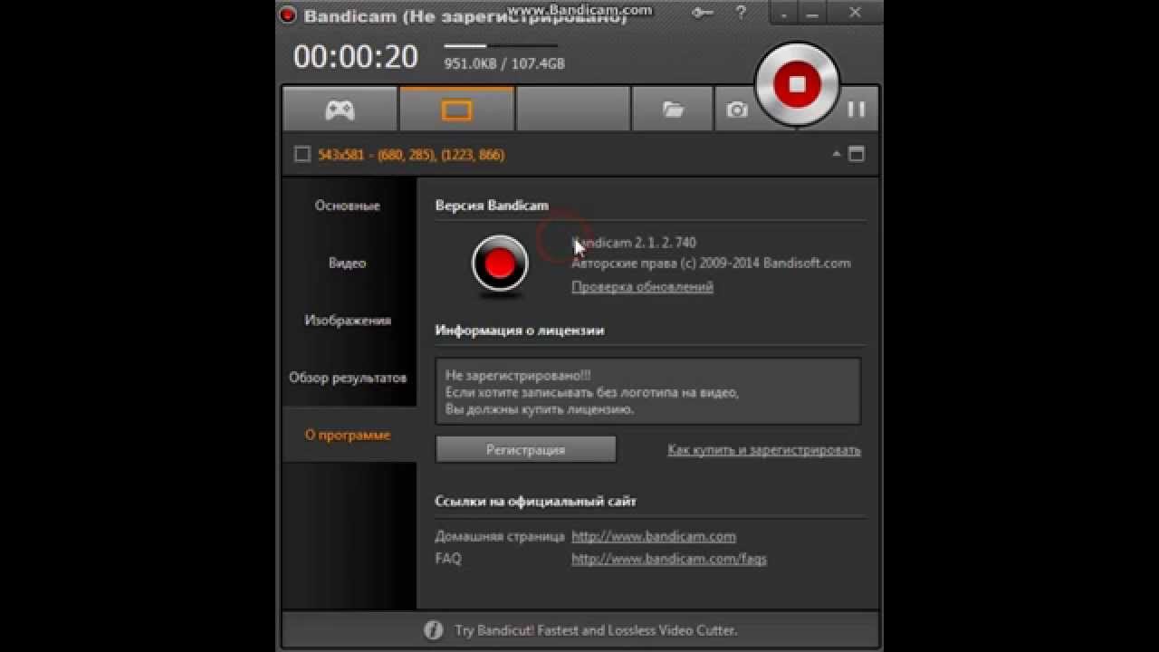The image size is (1159, 652).
Task: Open the output folder icon tab
Action: (673, 110)
